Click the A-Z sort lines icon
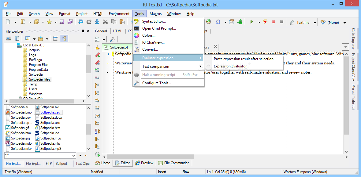 click(x=97, y=131)
